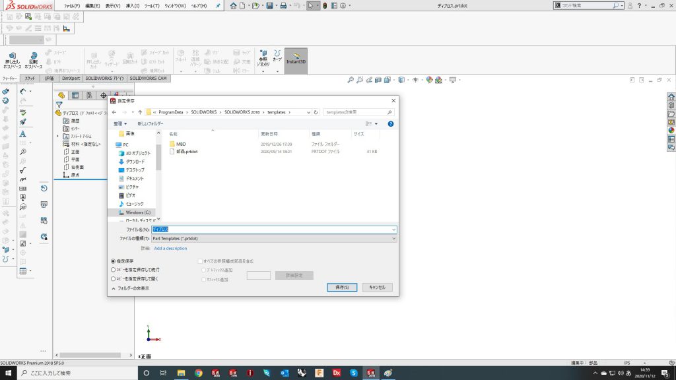
Task: Select プレフィックス追加 option
Action: pyautogui.click(x=204, y=270)
